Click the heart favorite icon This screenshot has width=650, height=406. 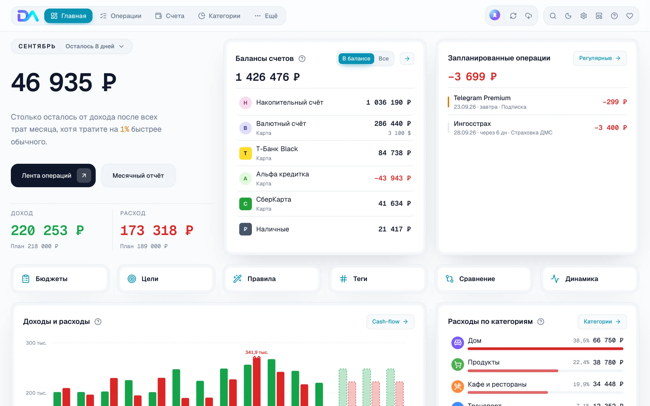tap(629, 16)
